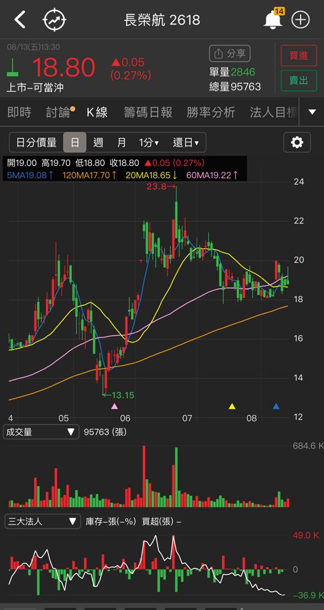Tap the 總量95763 total volume text
This screenshot has width=324, height=610.
(x=235, y=86)
